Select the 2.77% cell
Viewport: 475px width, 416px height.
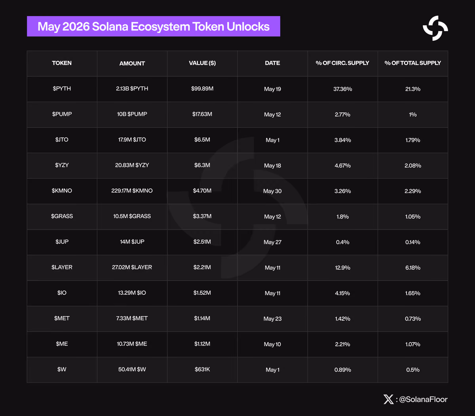(x=343, y=114)
